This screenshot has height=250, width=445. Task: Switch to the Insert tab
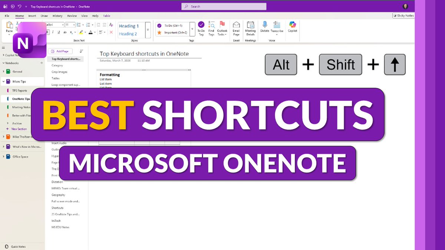(32, 16)
